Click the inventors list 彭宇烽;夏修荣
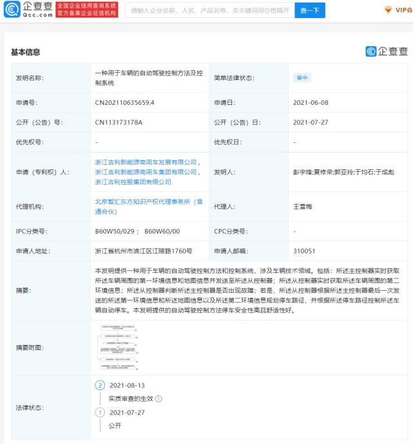The image size is (413, 444). click(344, 172)
